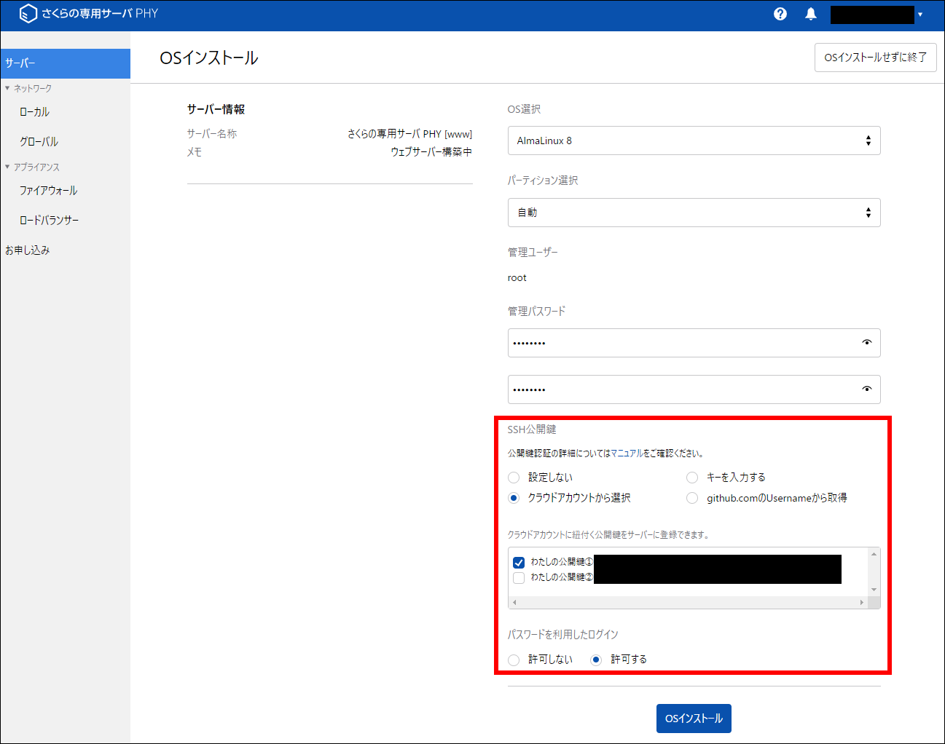This screenshot has width=945, height=744.
Task: Show first password with eye icon
Action: click(866, 343)
